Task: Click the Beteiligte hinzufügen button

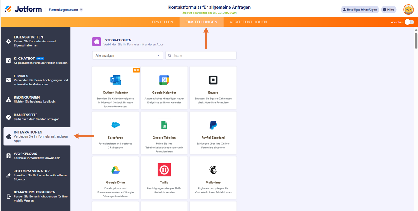Action: point(360,10)
